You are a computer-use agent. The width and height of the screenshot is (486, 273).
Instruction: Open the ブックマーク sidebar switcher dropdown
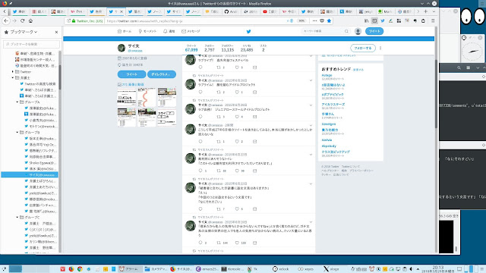coord(24,32)
